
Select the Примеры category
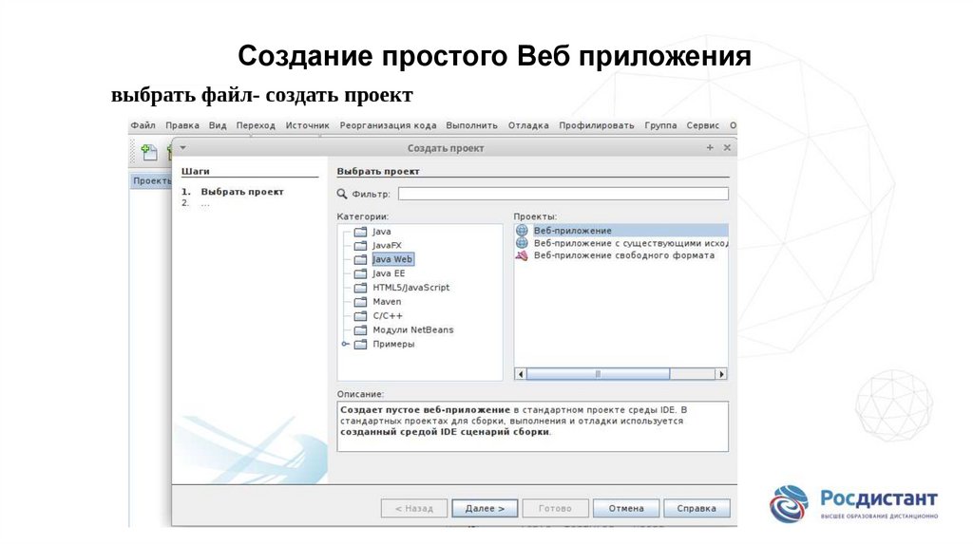tap(393, 344)
